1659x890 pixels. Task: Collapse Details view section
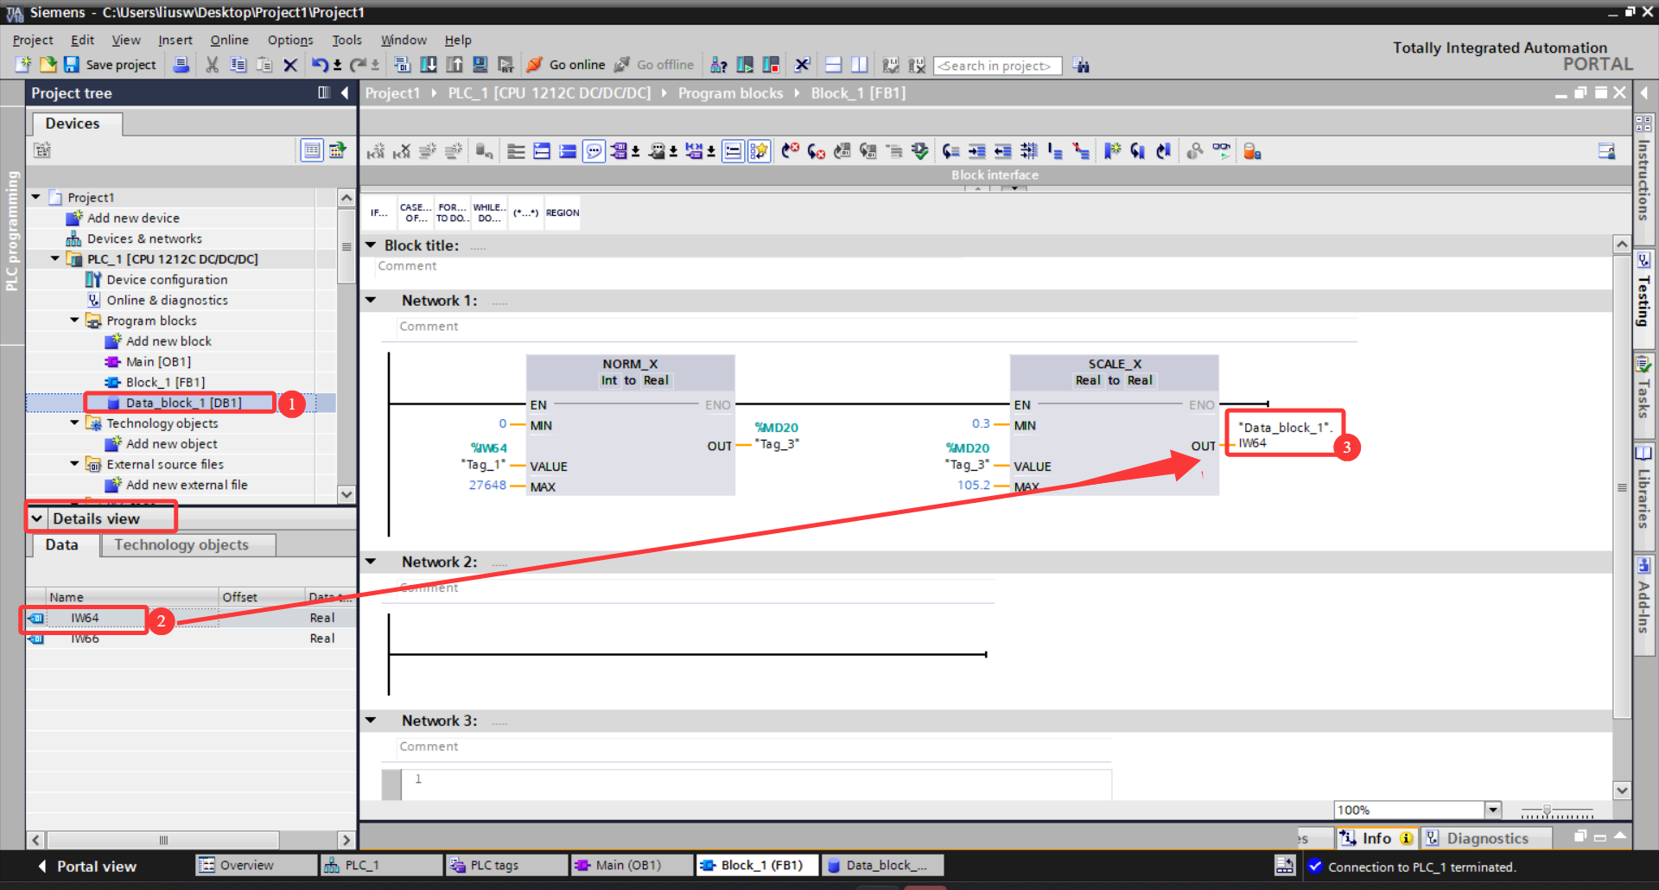37,518
